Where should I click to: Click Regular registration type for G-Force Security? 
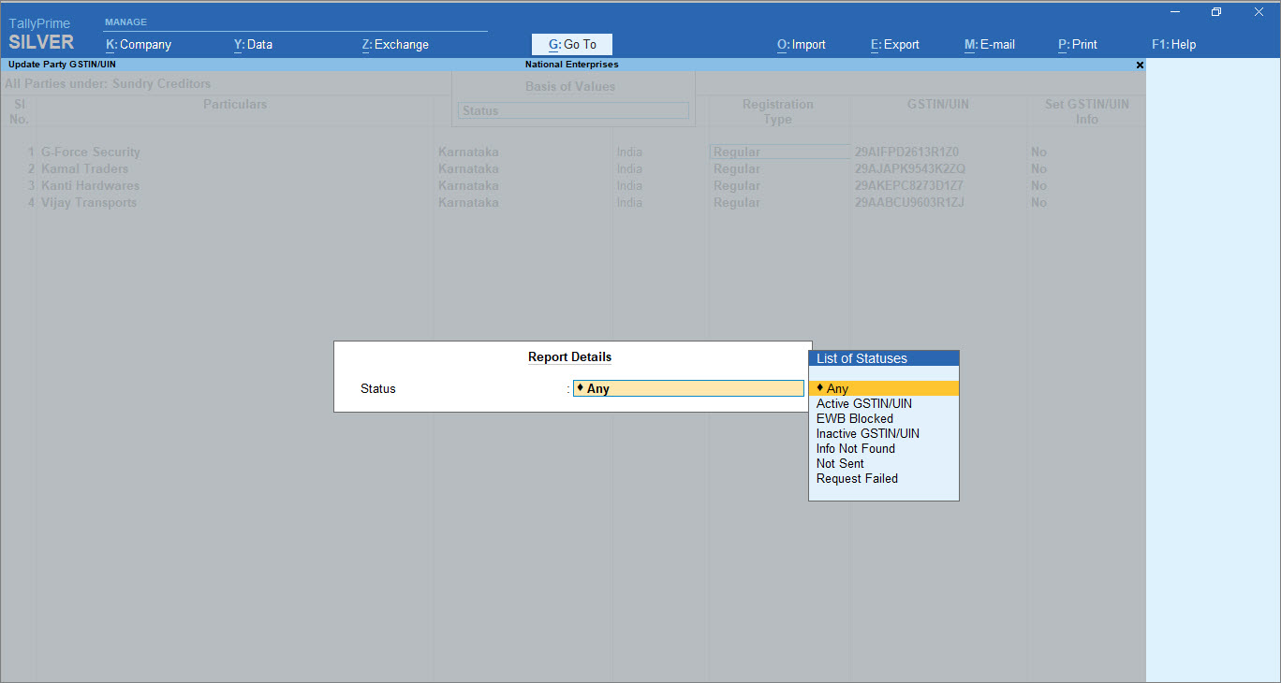pyautogui.click(x=779, y=152)
